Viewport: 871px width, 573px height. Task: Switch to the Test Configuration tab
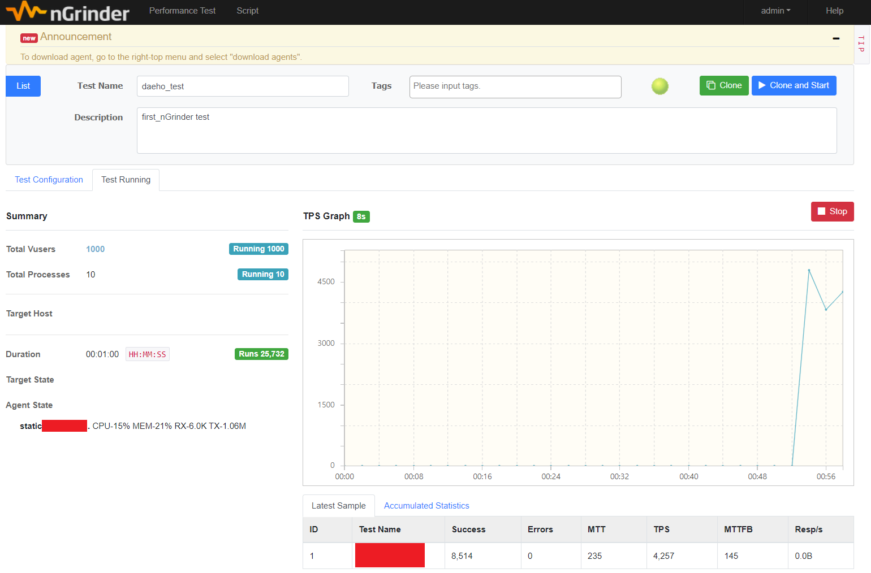click(x=49, y=180)
